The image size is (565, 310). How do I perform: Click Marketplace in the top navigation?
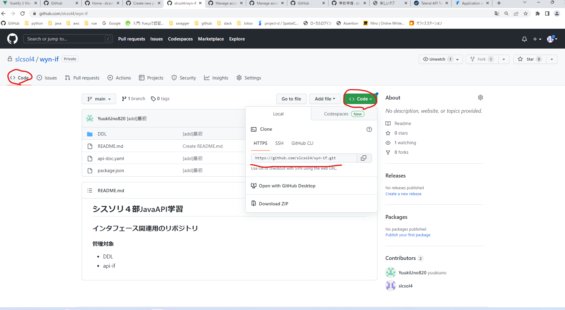(211, 39)
